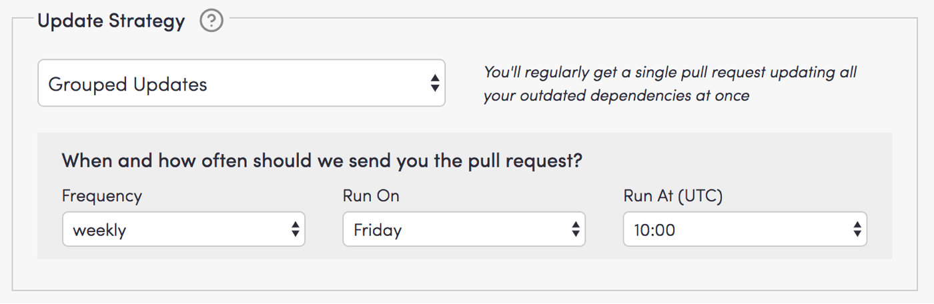Click the Run On field label

371,196
